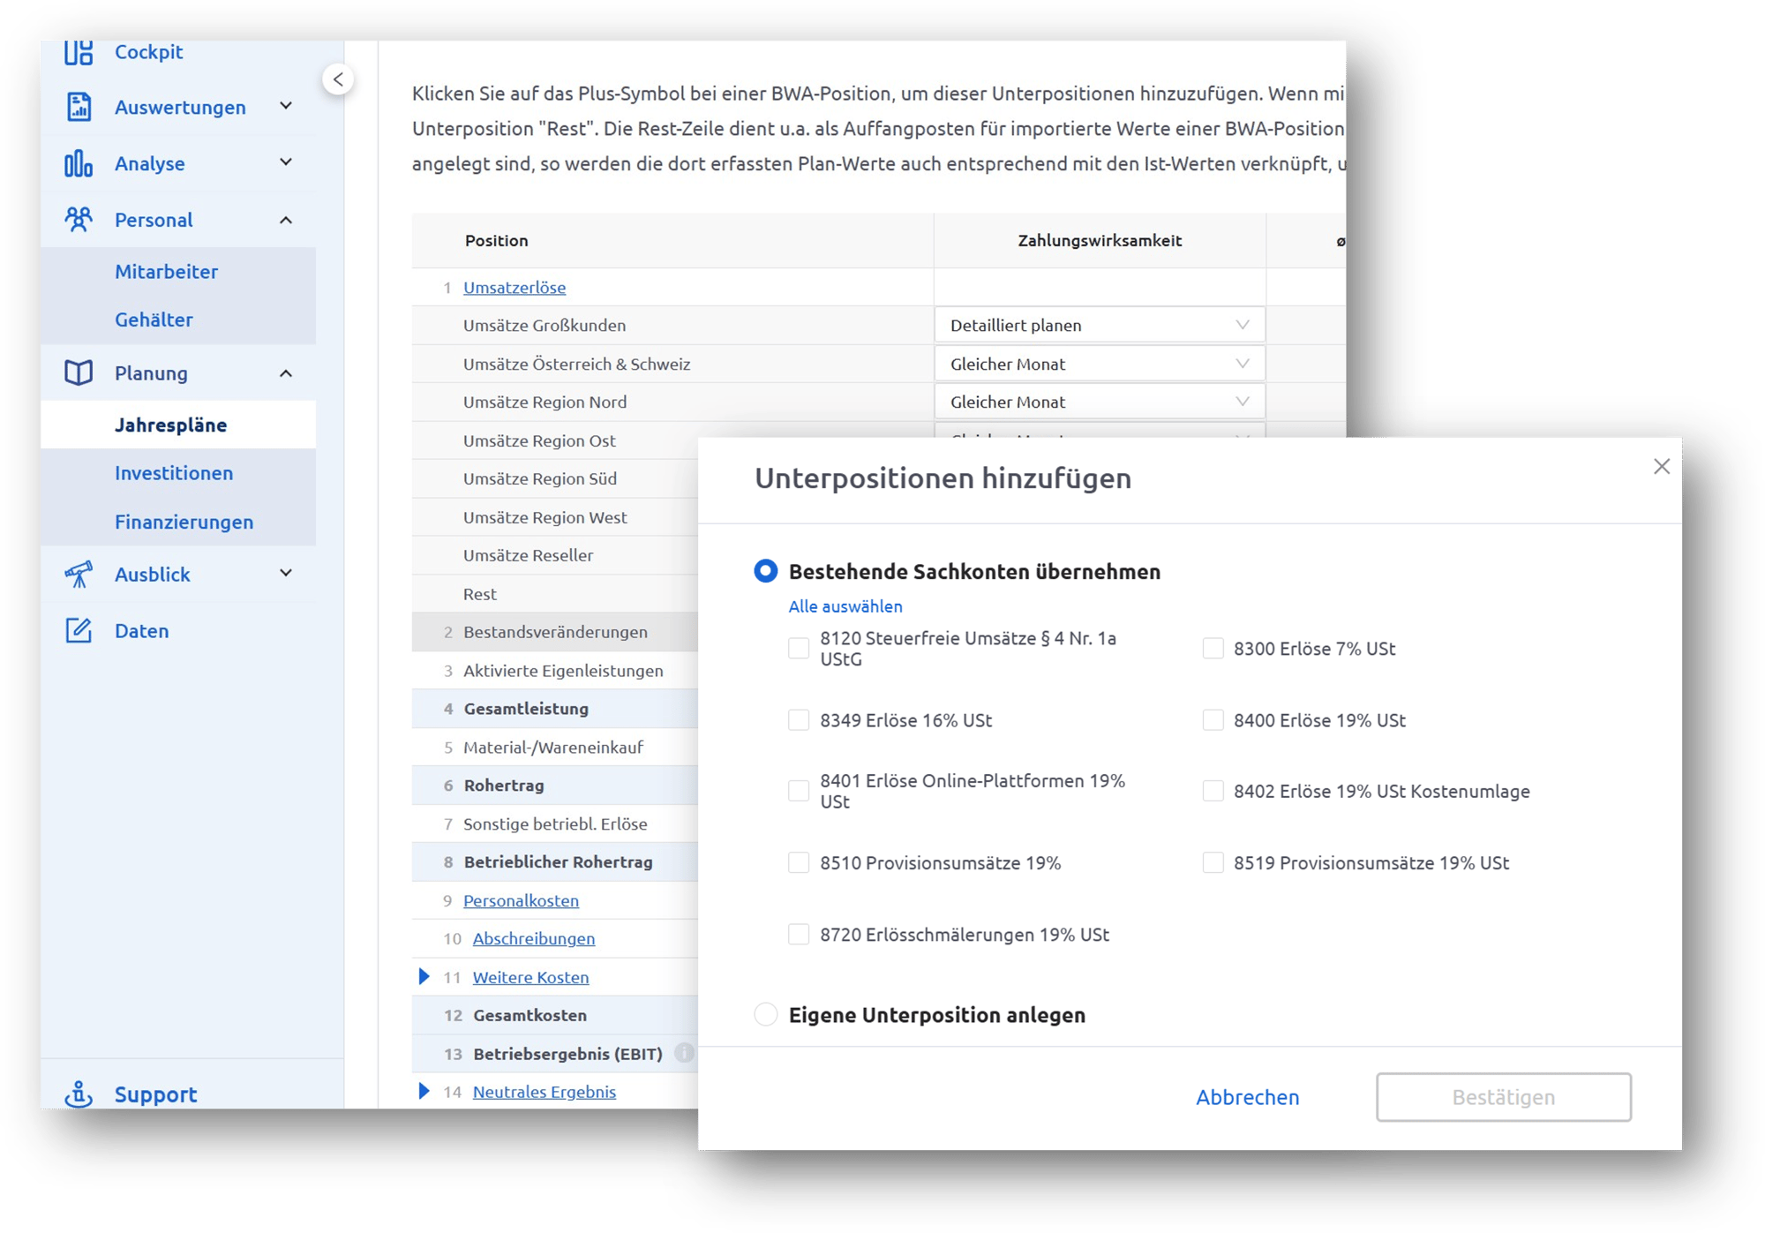Check 8402 Erlöse 19% USt Kostenumlage checkbox

pos(1213,791)
